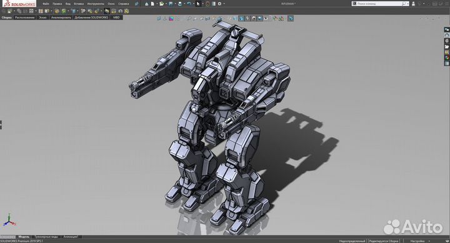Open the Модель bottom tab

pos(24,237)
